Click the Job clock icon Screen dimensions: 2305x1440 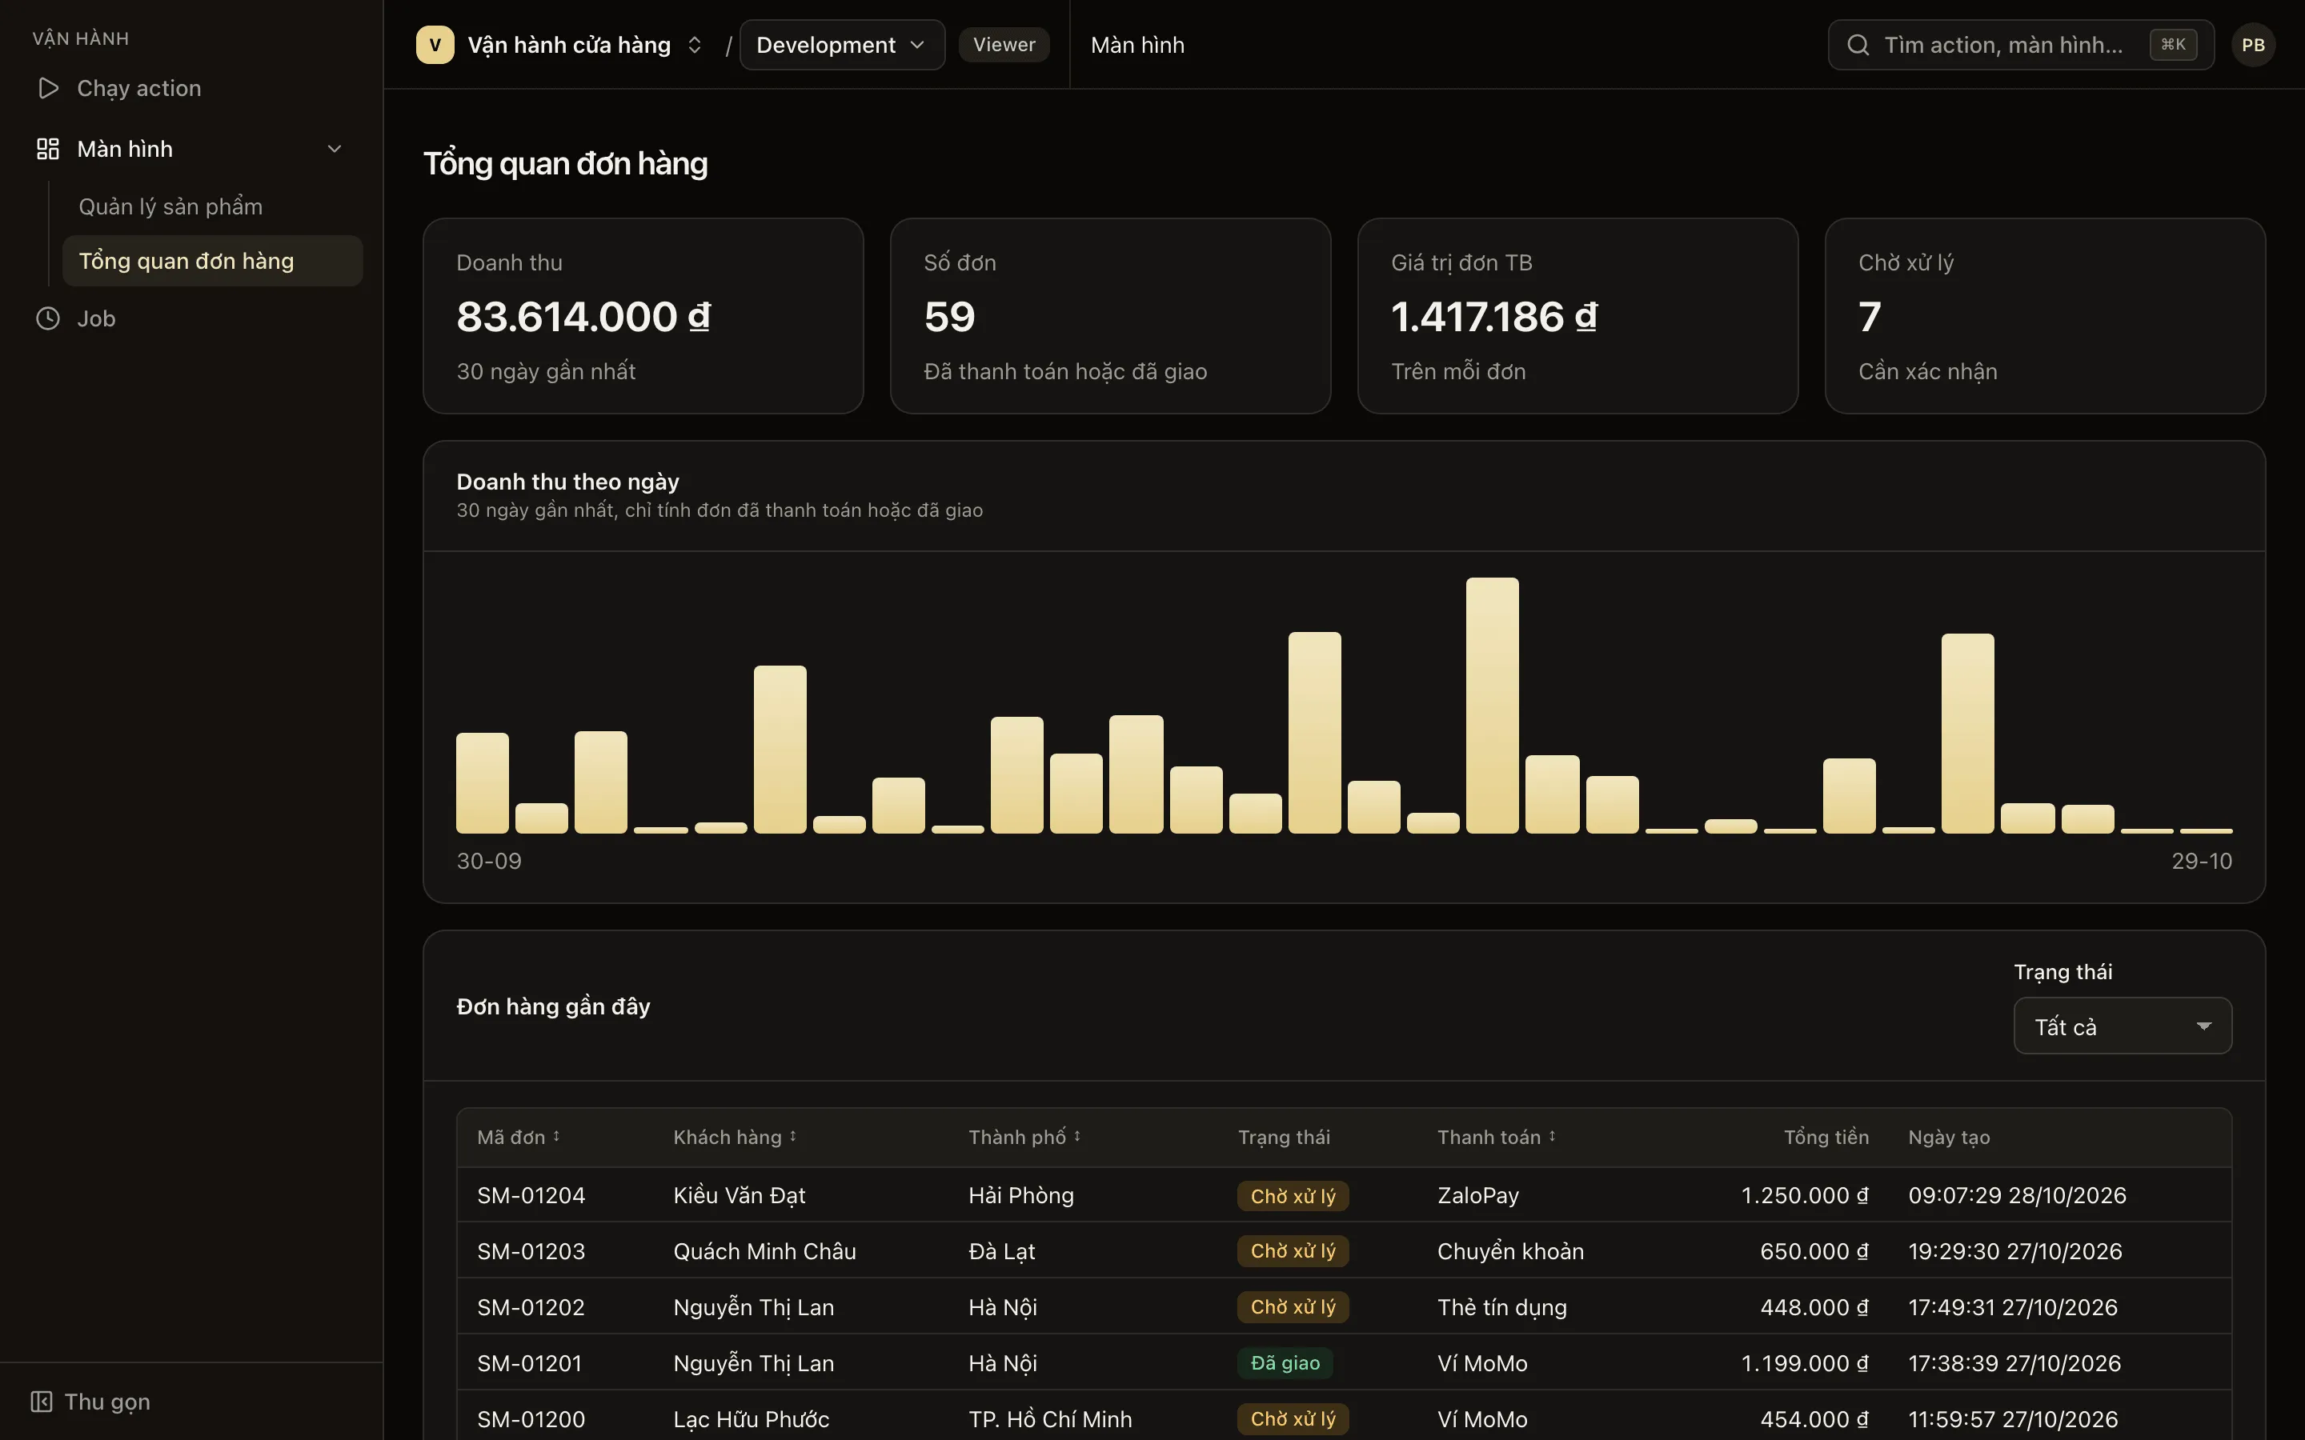tap(48, 318)
